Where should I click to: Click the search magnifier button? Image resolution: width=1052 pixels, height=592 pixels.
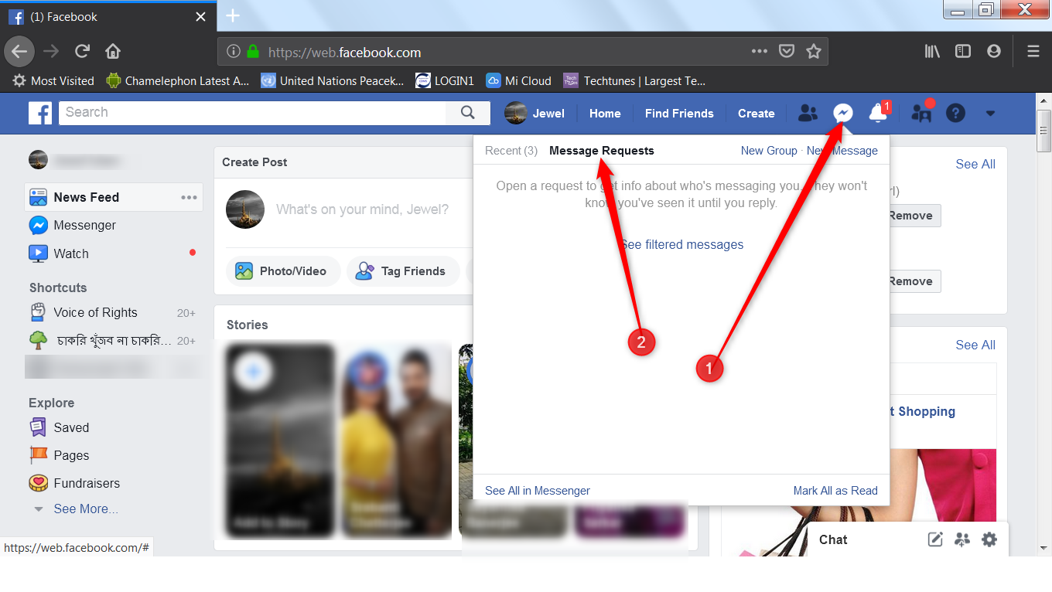(x=467, y=113)
